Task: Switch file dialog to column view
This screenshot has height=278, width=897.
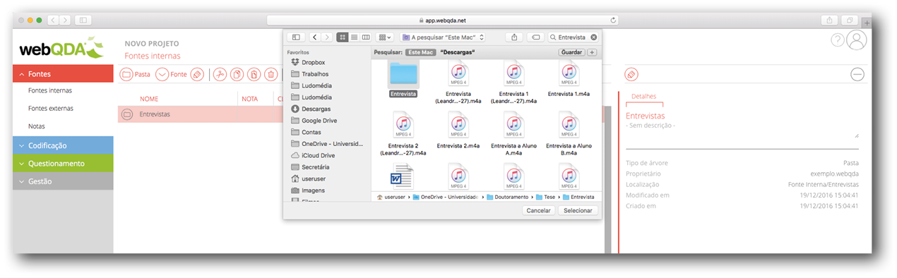Action: 365,37
